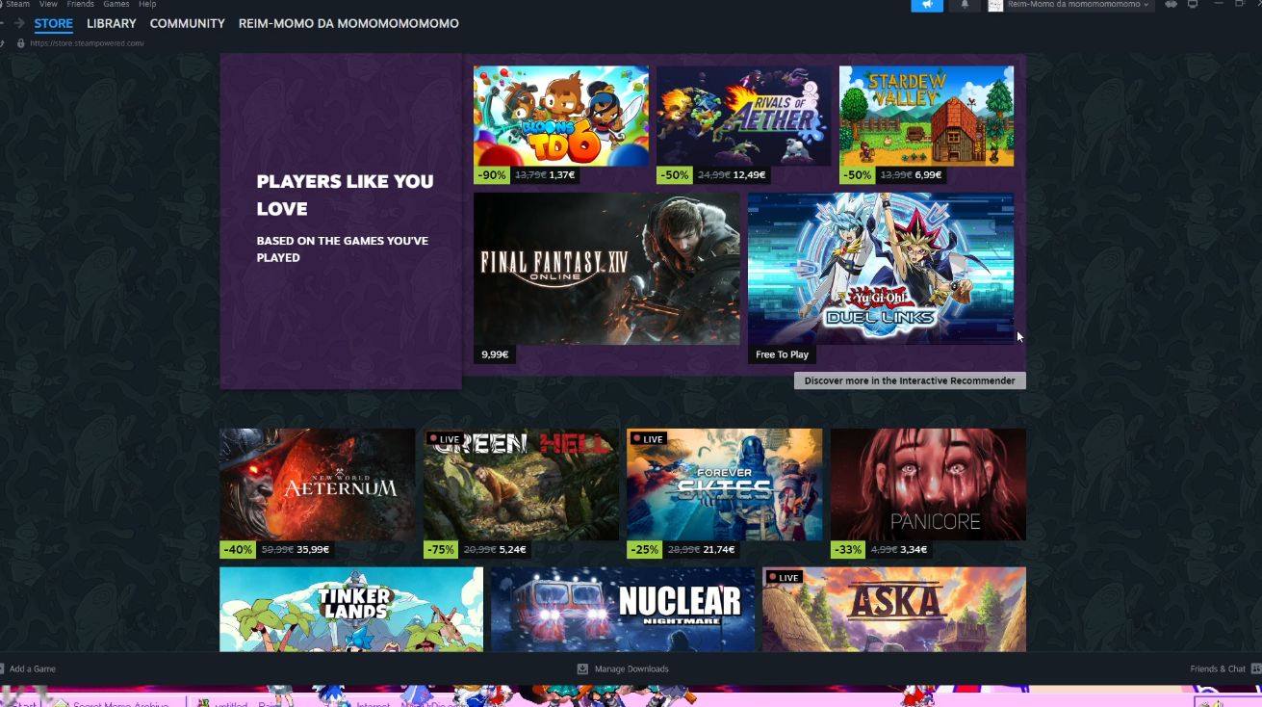
Task: Click Discover more in the Interactive Recommender
Action: 910,380
